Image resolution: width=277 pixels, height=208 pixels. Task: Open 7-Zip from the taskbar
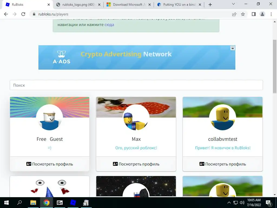click(60, 203)
